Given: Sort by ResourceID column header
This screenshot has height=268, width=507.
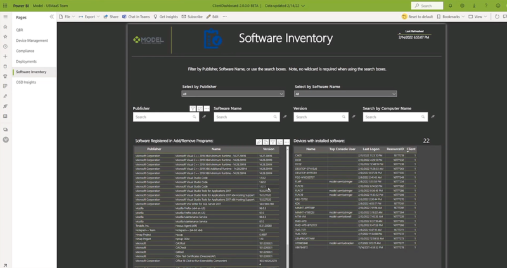Looking at the screenshot, I should [395, 149].
